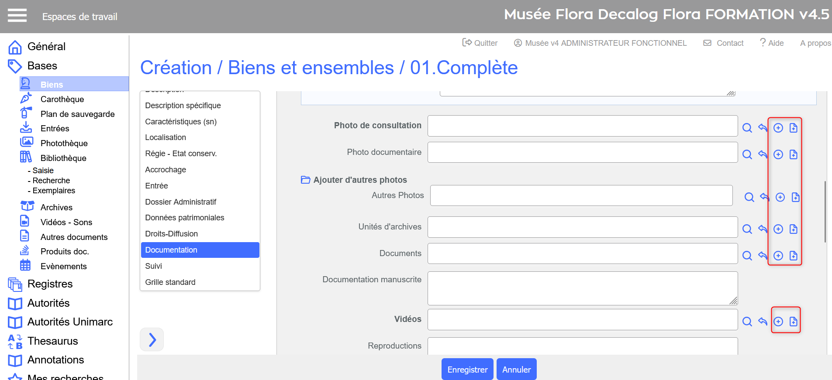832x380 pixels.
Task: Click reply arrow icon next to Documents field
Action: 763,256
